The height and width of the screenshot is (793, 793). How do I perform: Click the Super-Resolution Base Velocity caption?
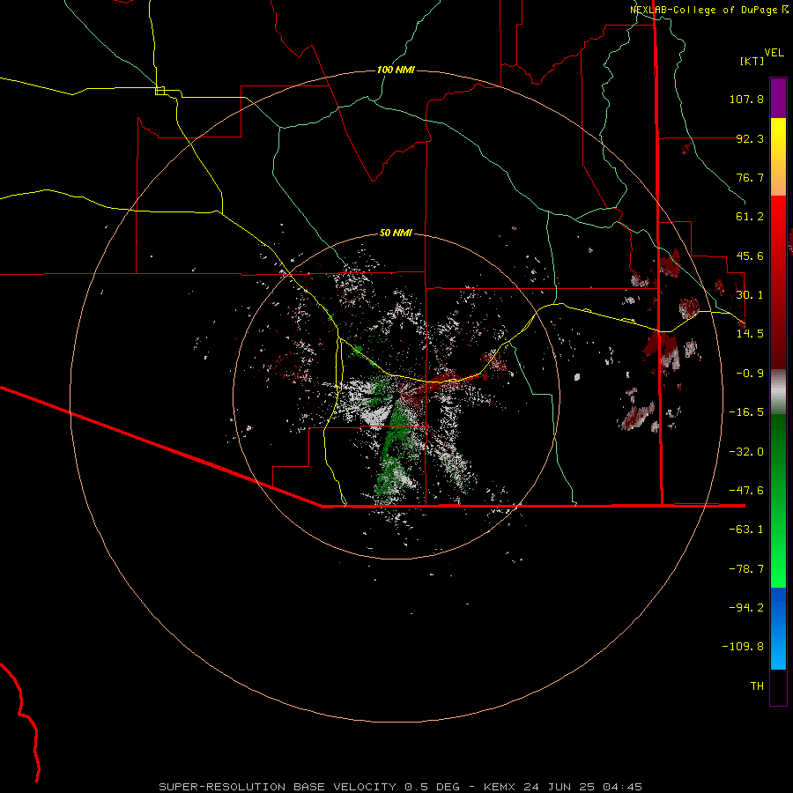coord(401,787)
